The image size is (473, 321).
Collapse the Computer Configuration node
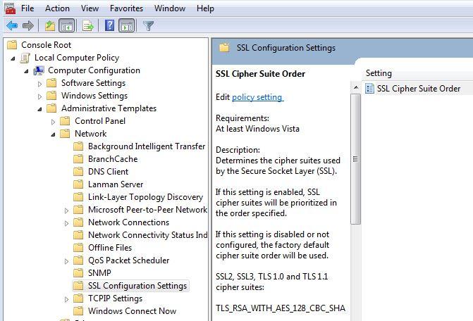point(26,71)
